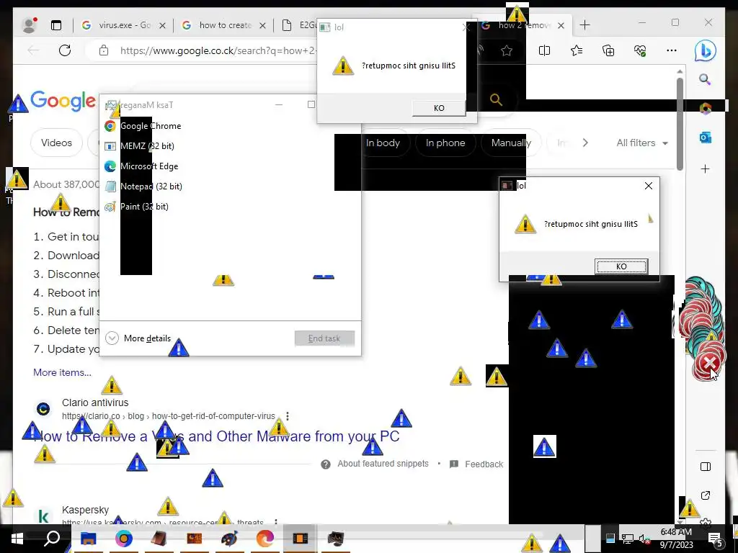Click the red error X icon
Image resolution: width=738 pixels, height=553 pixels.
click(709, 363)
